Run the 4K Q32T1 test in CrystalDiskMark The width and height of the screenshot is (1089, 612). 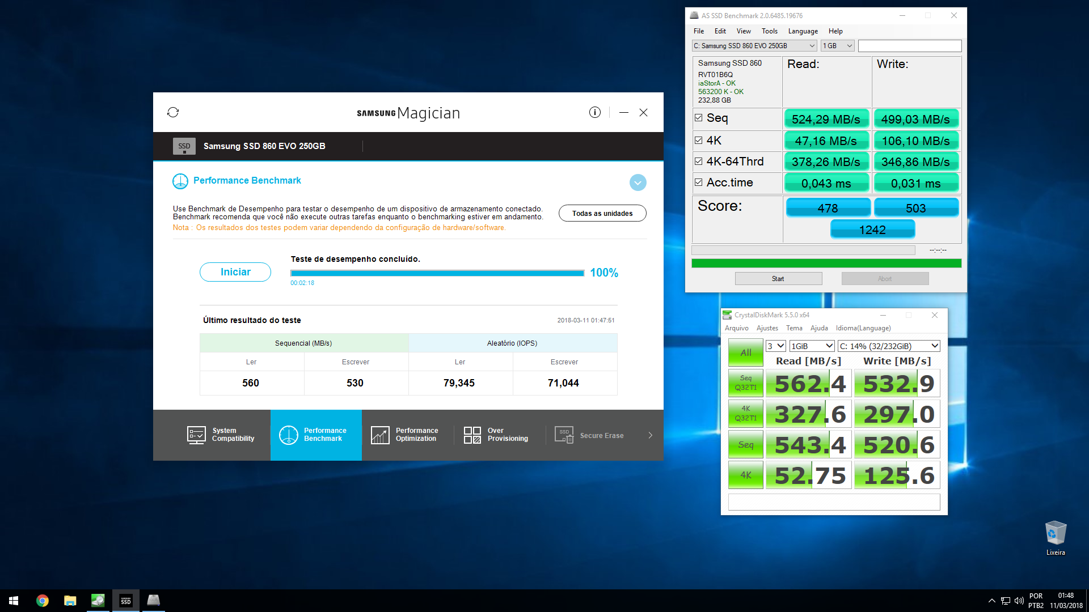coord(746,414)
